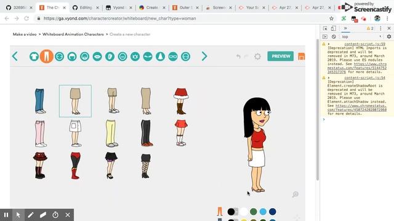Switch to the GitHub 'Editing' browser tab

(x=86, y=8)
